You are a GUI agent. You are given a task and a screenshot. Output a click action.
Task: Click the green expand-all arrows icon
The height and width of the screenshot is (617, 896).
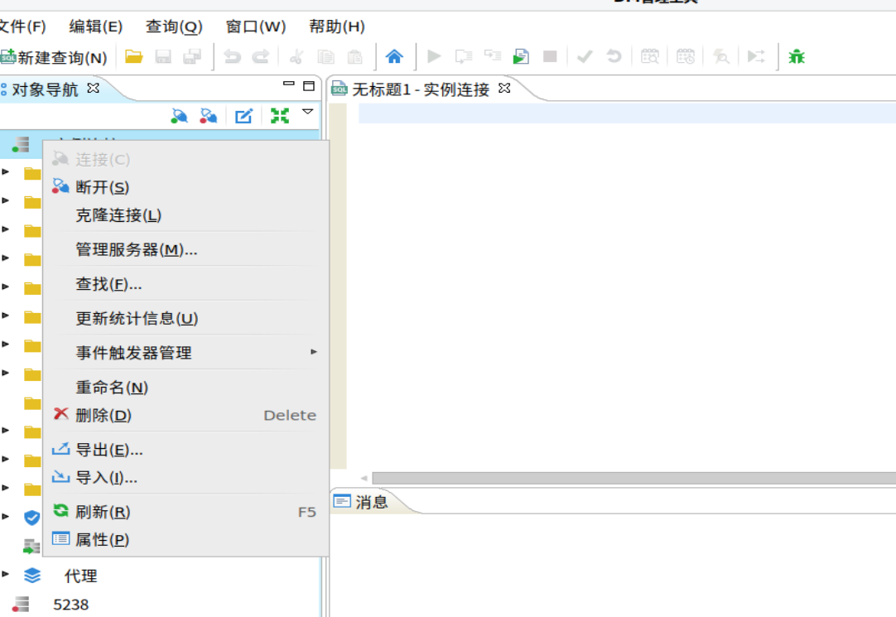[x=280, y=115]
